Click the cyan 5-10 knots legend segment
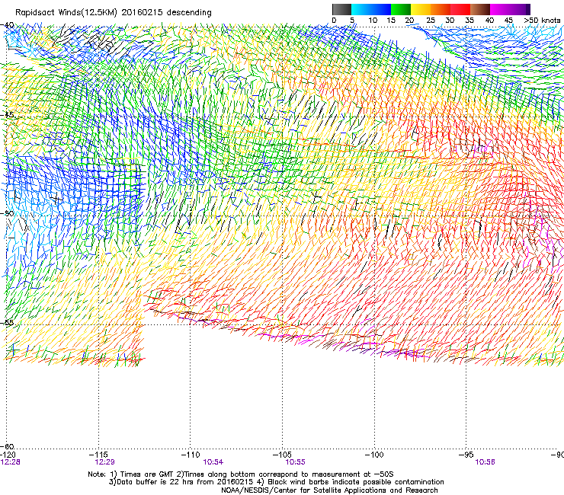 [361, 9]
